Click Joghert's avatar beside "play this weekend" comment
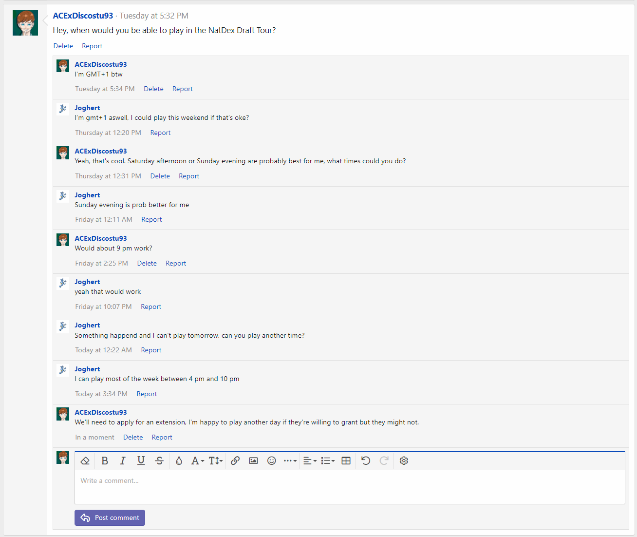This screenshot has width=637, height=537. tap(63, 109)
